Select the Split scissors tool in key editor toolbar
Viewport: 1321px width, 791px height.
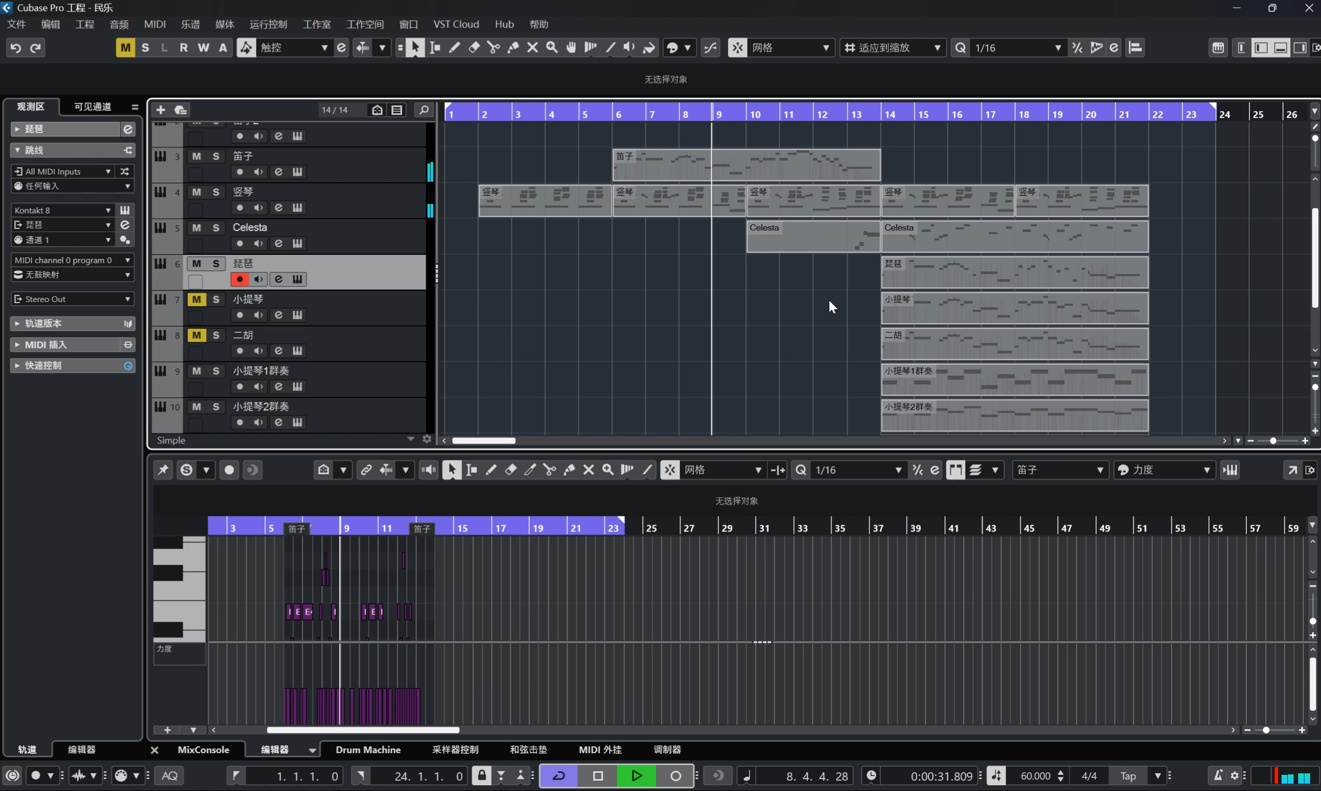pos(549,470)
